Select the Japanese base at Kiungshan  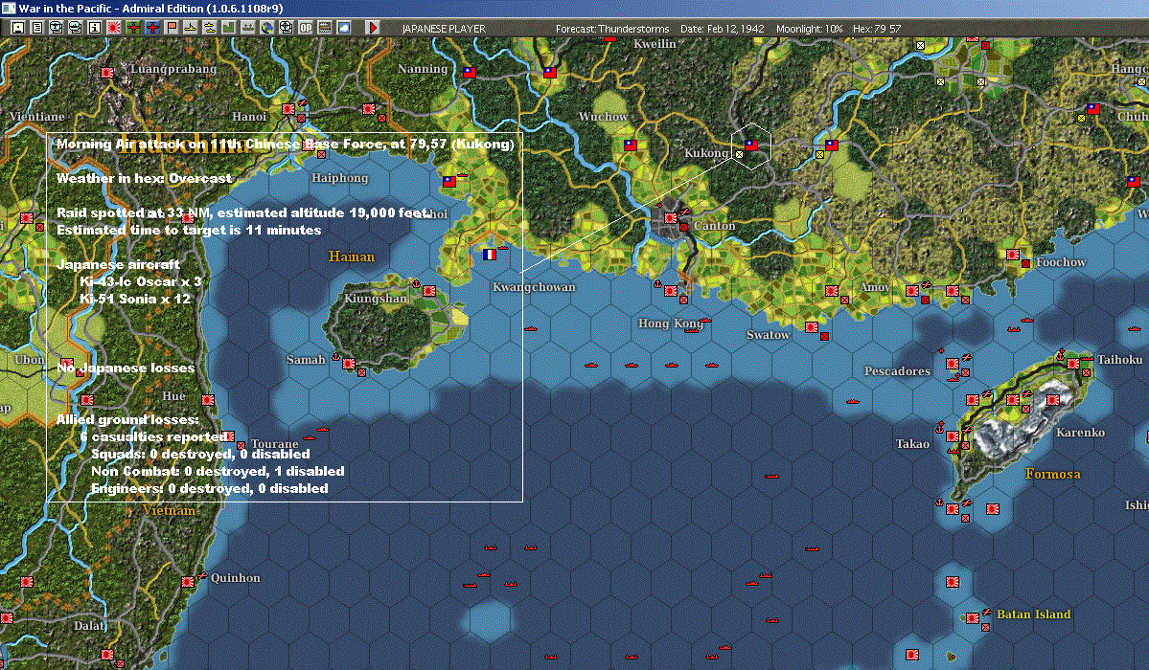click(429, 291)
